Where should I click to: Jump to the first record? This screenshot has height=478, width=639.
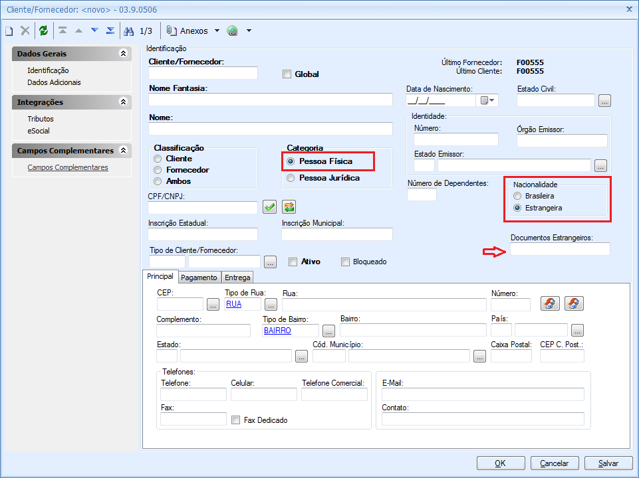pos(63,31)
